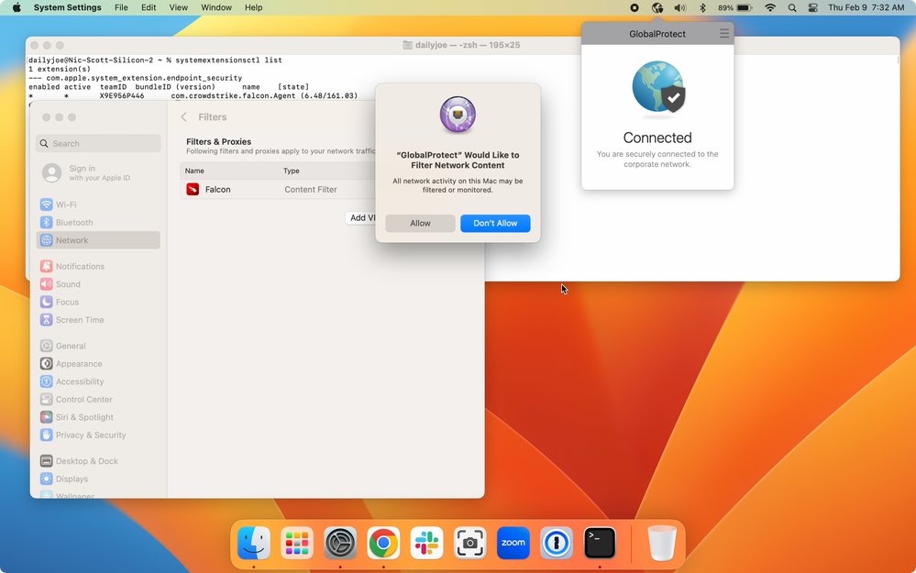This screenshot has height=573, width=916.
Task: Open Zoom from the Dock
Action: tap(513, 544)
